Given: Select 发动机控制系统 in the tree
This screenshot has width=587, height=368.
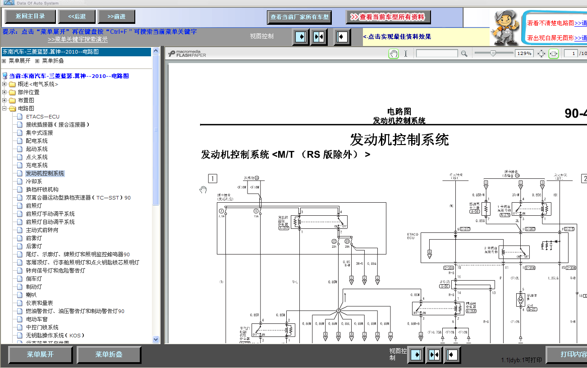Looking at the screenshot, I should 45,173.
